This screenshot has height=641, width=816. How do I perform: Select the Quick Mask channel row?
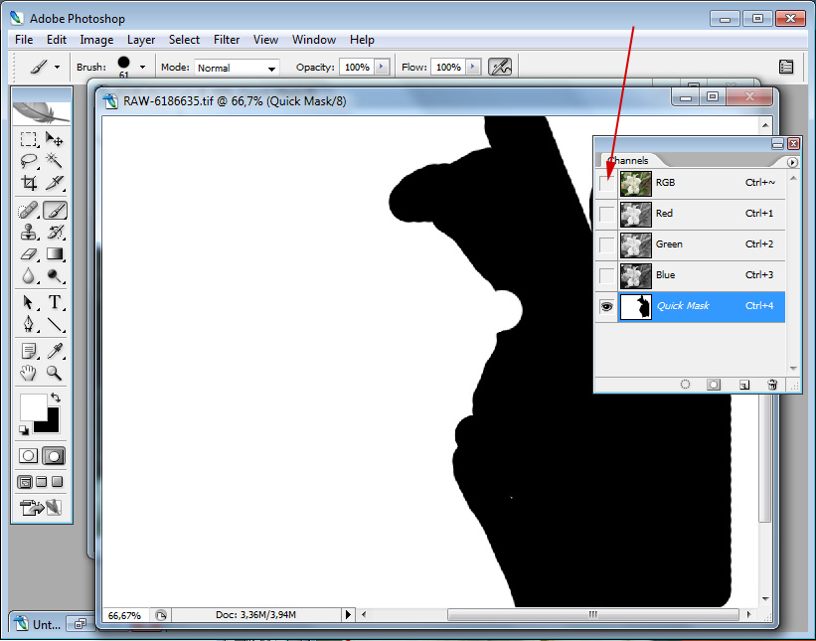[690, 306]
